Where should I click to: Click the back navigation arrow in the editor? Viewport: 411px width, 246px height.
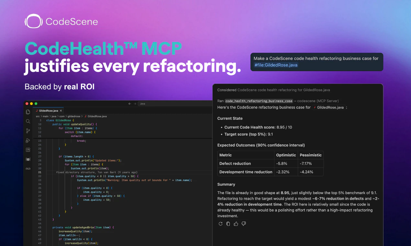pos(129,104)
